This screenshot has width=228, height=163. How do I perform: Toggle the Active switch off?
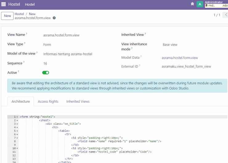(x=46, y=73)
